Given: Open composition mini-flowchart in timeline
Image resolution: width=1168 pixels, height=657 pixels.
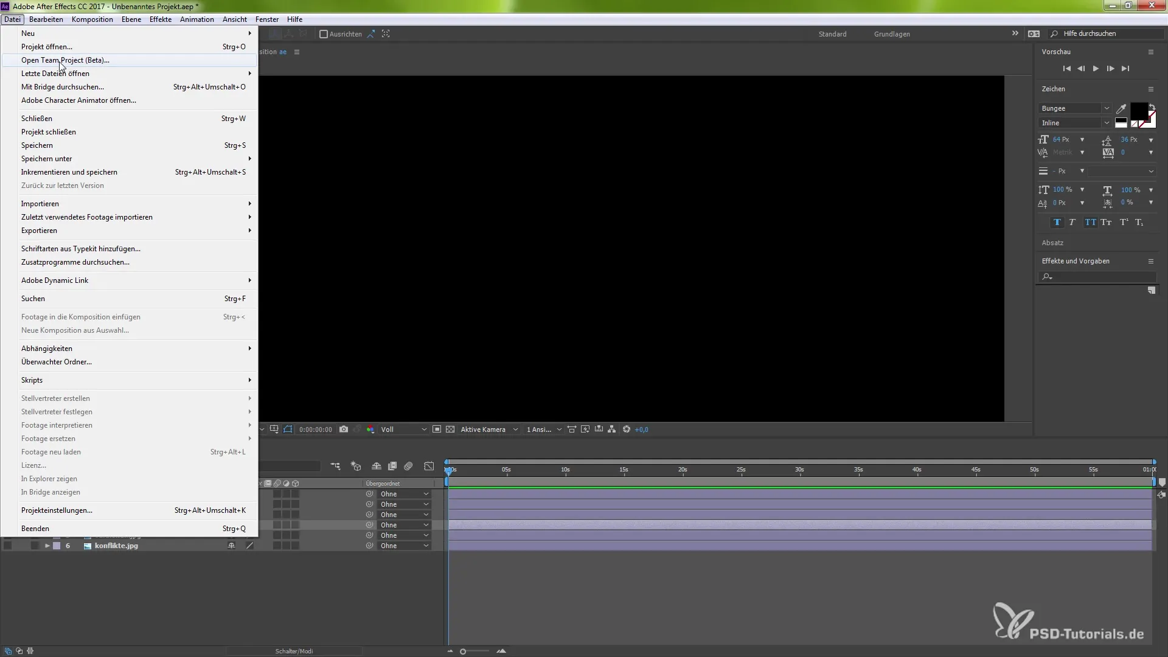Looking at the screenshot, I should pyautogui.click(x=335, y=467).
